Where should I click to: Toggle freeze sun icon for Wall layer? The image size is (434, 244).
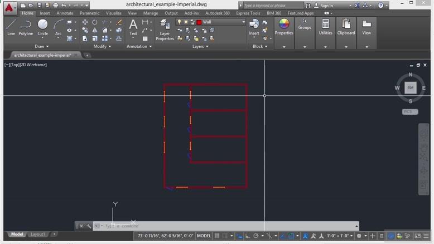click(x=186, y=22)
